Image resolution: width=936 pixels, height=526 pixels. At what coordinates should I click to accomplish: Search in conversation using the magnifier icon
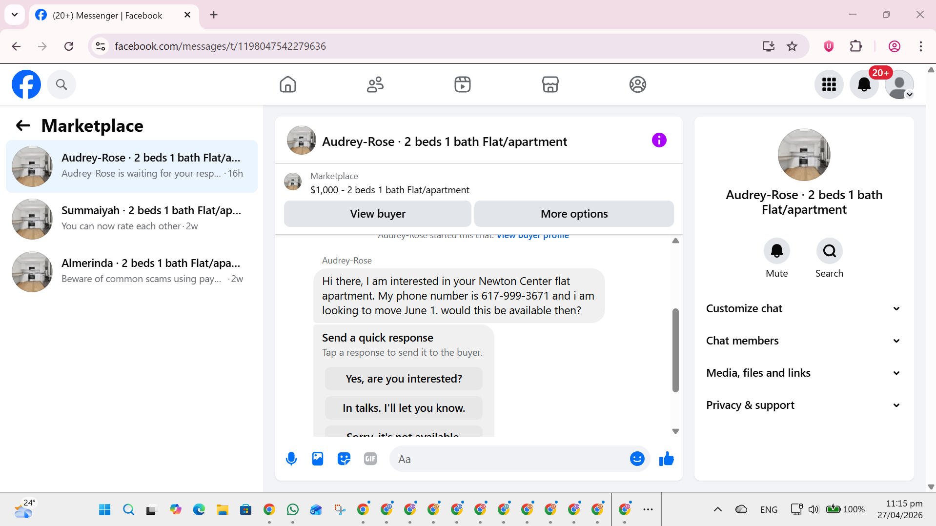click(x=830, y=251)
